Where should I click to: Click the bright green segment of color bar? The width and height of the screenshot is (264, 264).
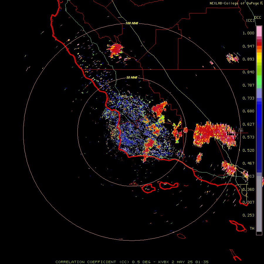click(x=259, y=80)
